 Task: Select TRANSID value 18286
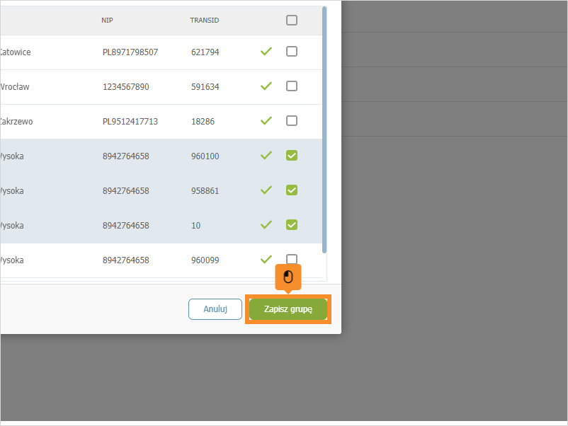point(203,122)
